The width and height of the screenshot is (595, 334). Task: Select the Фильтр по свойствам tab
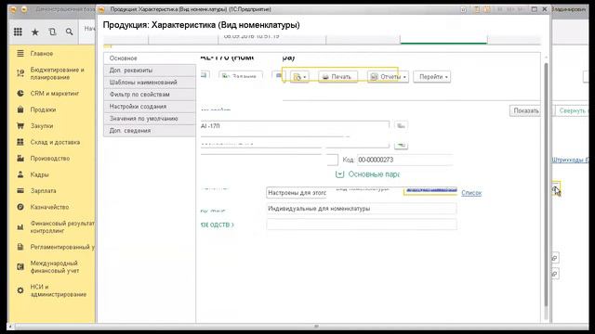(x=150, y=95)
